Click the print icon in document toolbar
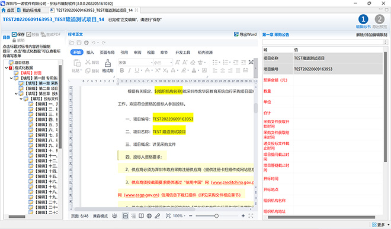 coord(86,42)
